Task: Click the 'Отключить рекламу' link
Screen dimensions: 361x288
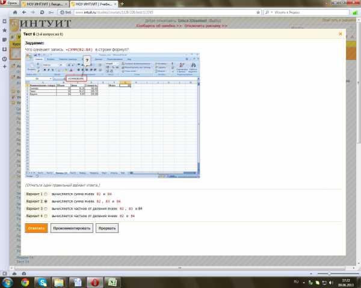Action: 206,26
